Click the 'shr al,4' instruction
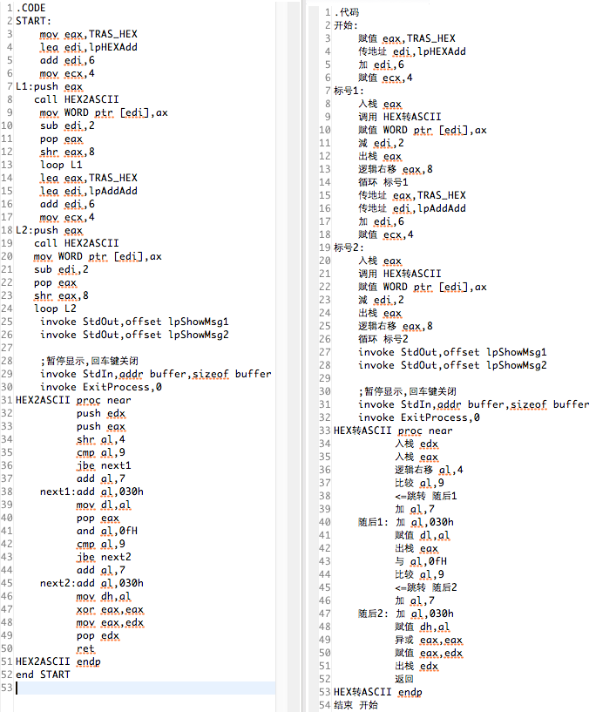 tap(101, 439)
